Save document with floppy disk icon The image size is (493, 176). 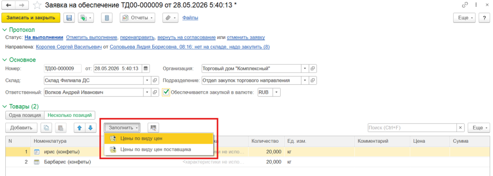coord(69,18)
